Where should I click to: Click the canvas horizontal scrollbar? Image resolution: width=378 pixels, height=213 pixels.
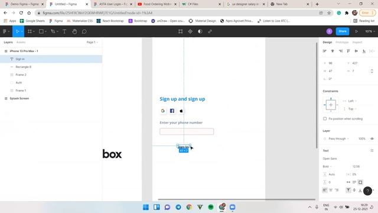(236, 199)
